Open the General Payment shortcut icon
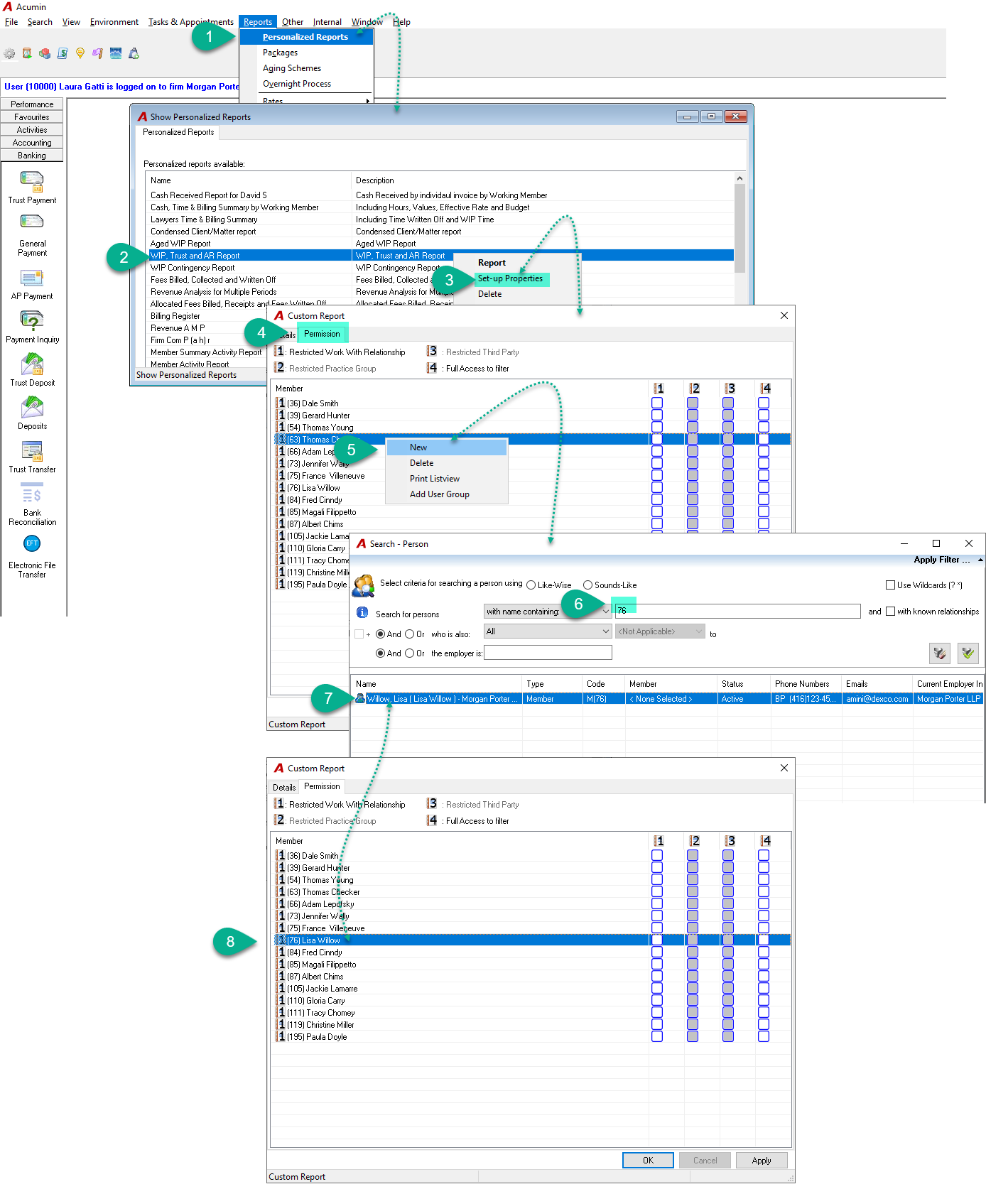This screenshot has width=986, height=1189. click(32, 222)
